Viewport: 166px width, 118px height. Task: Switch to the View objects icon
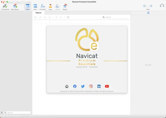click(x=35, y=6)
